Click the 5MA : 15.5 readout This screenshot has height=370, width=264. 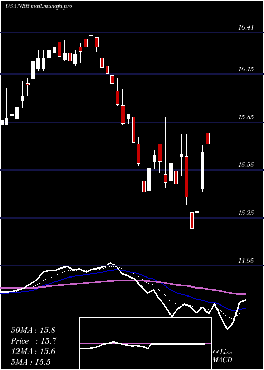pos(31,362)
